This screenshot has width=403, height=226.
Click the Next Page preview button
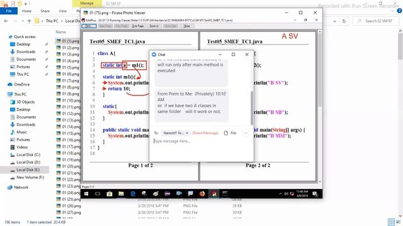(105, 26)
